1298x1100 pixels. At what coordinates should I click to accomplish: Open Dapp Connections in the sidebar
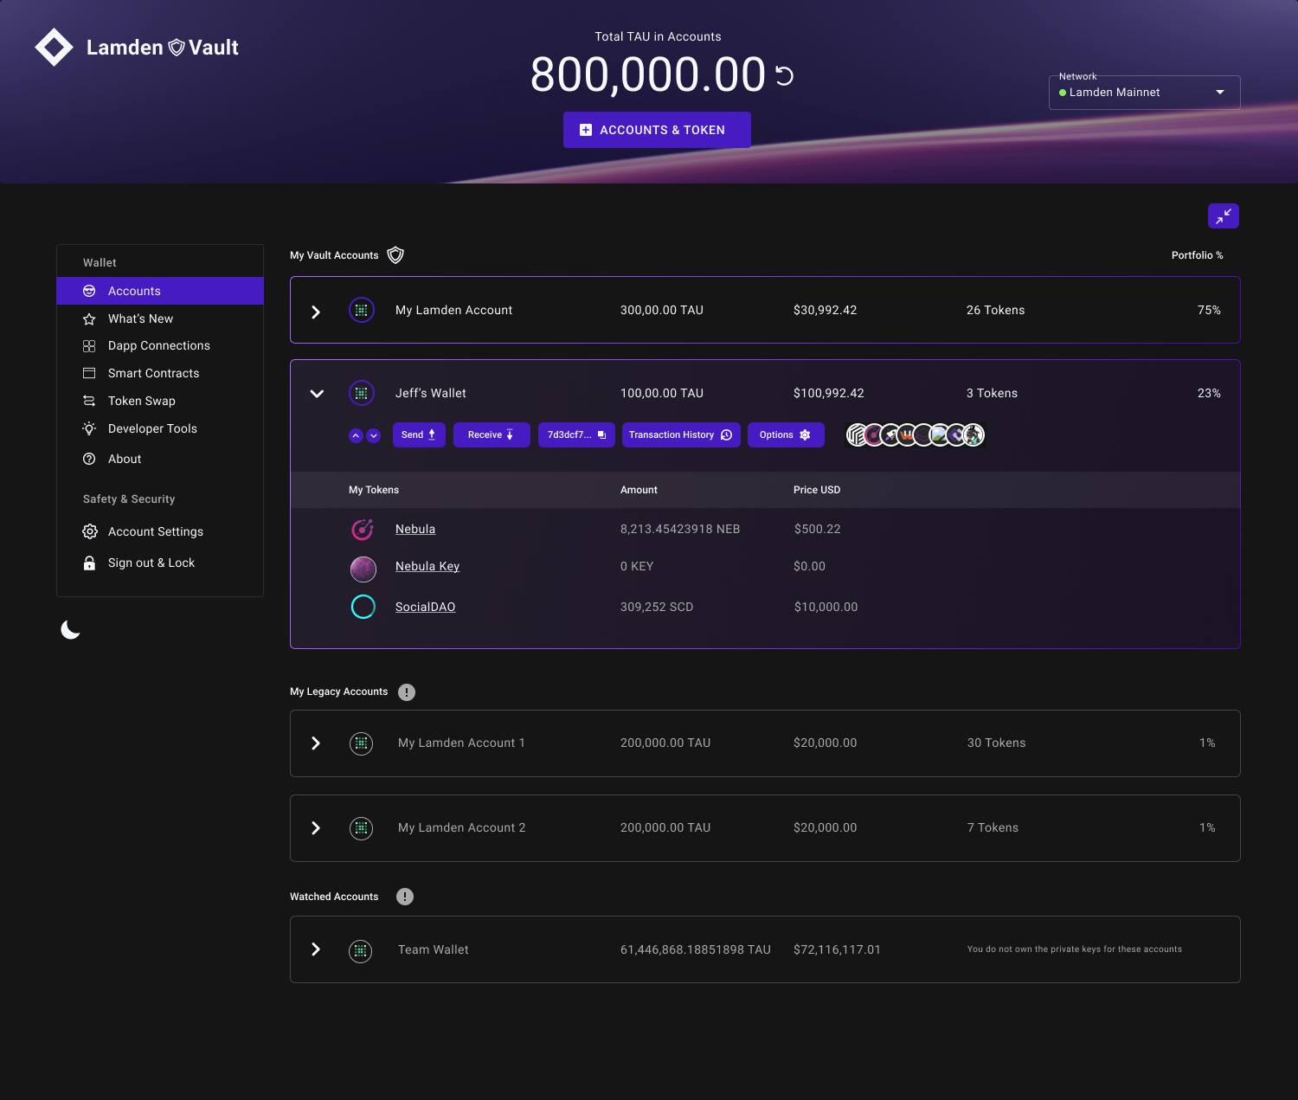(x=160, y=345)
